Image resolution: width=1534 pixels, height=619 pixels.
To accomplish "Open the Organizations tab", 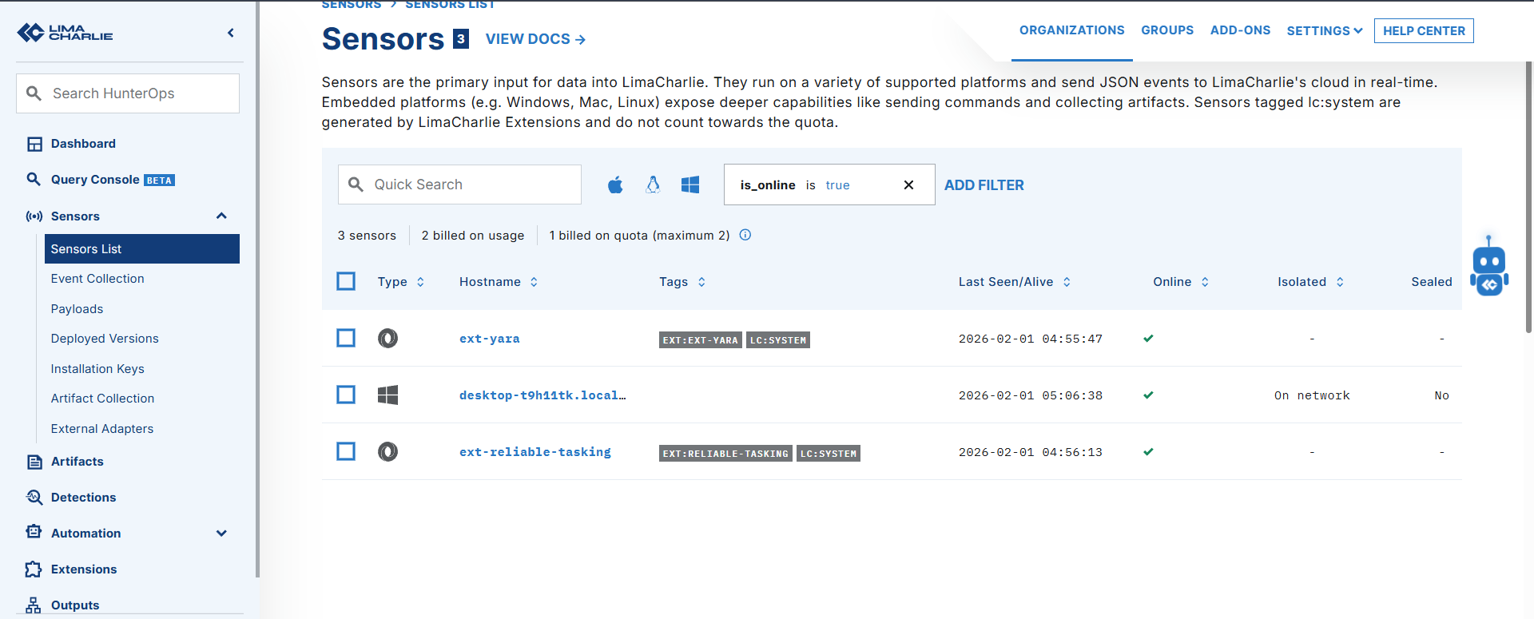I will 1072,30.
